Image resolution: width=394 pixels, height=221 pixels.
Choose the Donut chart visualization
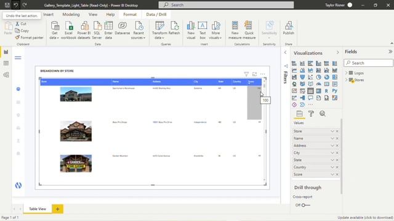(x=326, y=77)
